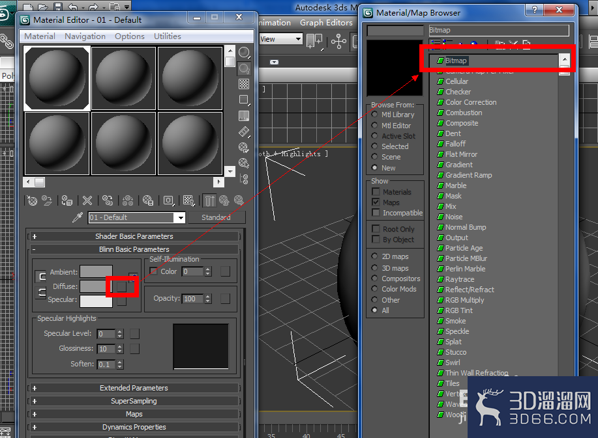Expand the Extended Parameters rollout
The height and width of the screenshot is (438, 598).
click(134, 388)
